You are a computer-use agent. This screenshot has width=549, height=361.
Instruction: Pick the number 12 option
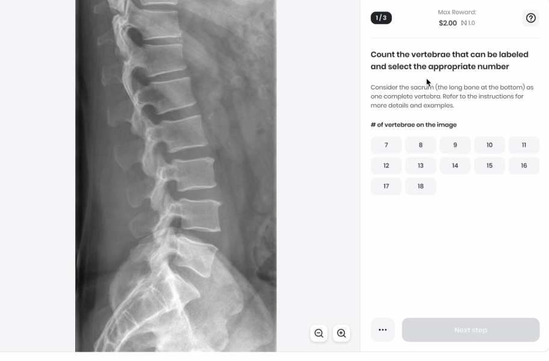coord(386,166)
